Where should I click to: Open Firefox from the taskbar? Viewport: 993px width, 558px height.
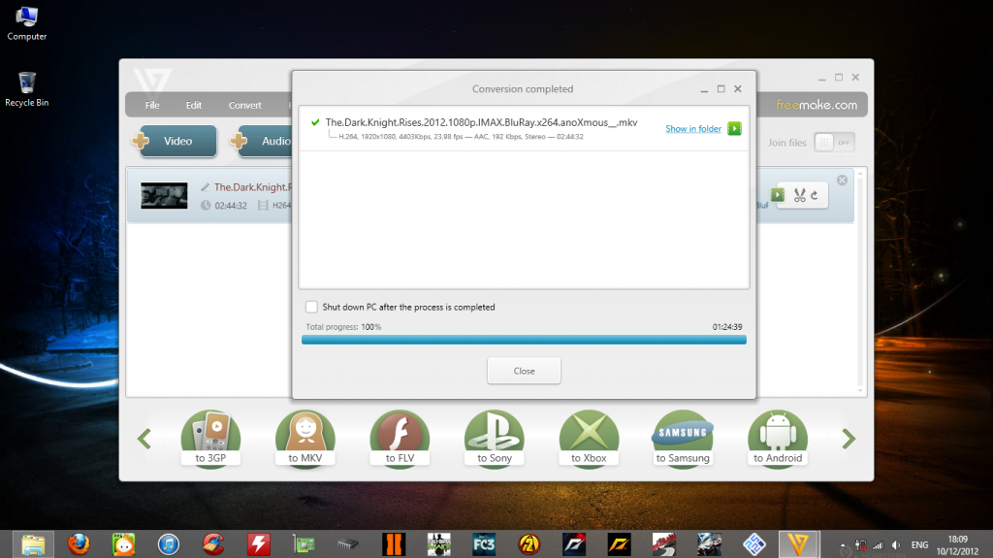79,543
